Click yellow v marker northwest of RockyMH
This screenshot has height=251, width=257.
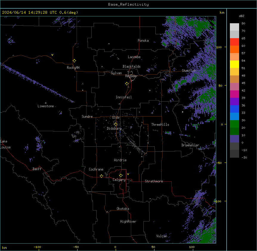52,55
